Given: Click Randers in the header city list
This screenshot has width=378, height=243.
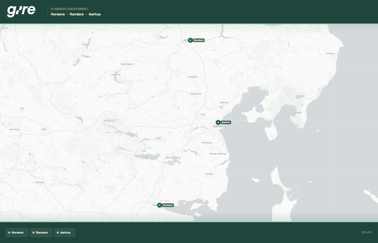Looking at the screenshot, I should pyautogui.click(x=77, y=14).
